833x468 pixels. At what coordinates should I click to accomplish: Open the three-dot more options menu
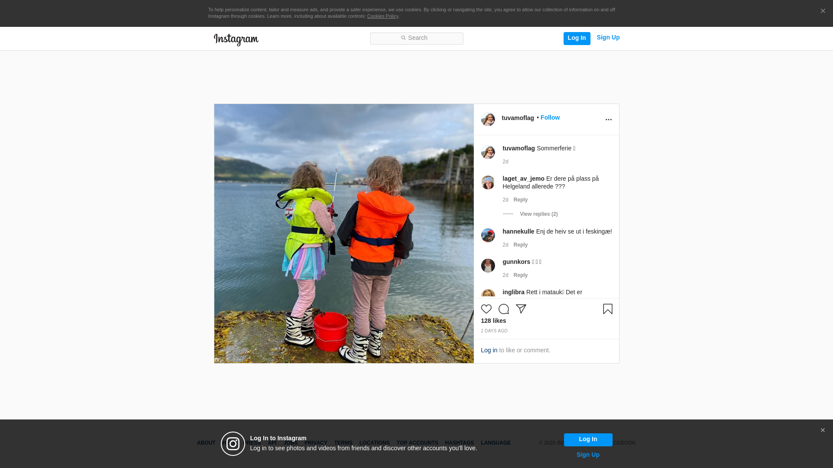pos(608,120)
